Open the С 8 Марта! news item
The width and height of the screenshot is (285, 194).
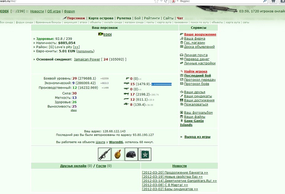pyautogui.click(x=165, y=185)
